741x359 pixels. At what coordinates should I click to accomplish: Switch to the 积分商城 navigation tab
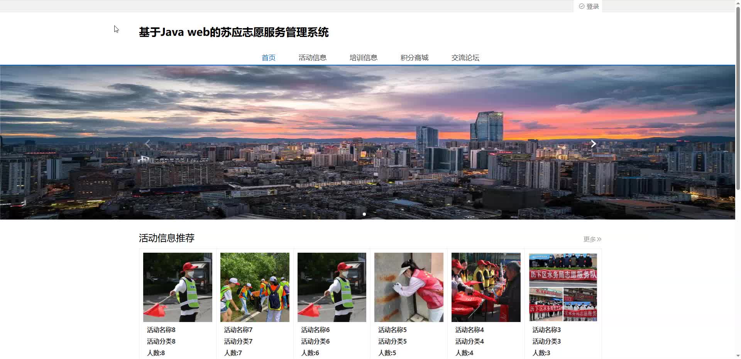[414, 58]
